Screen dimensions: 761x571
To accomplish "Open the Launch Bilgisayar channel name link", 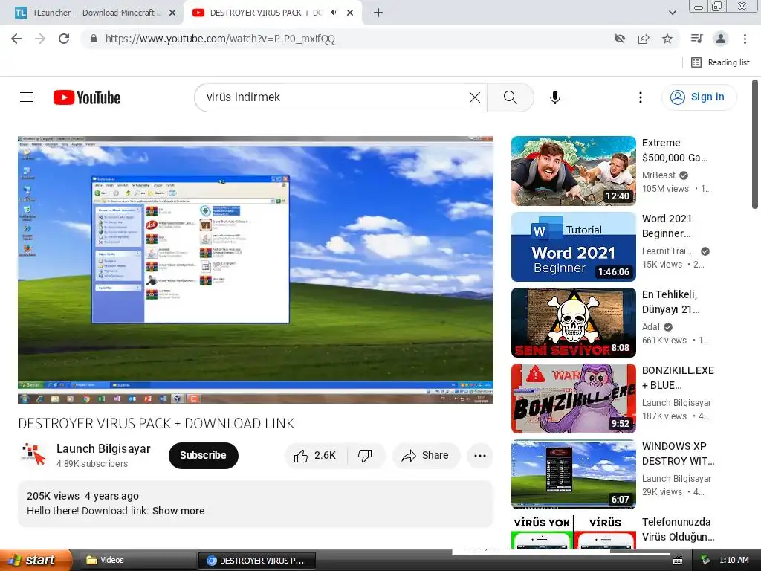I will pyautogui.click(x=103, y=448).
